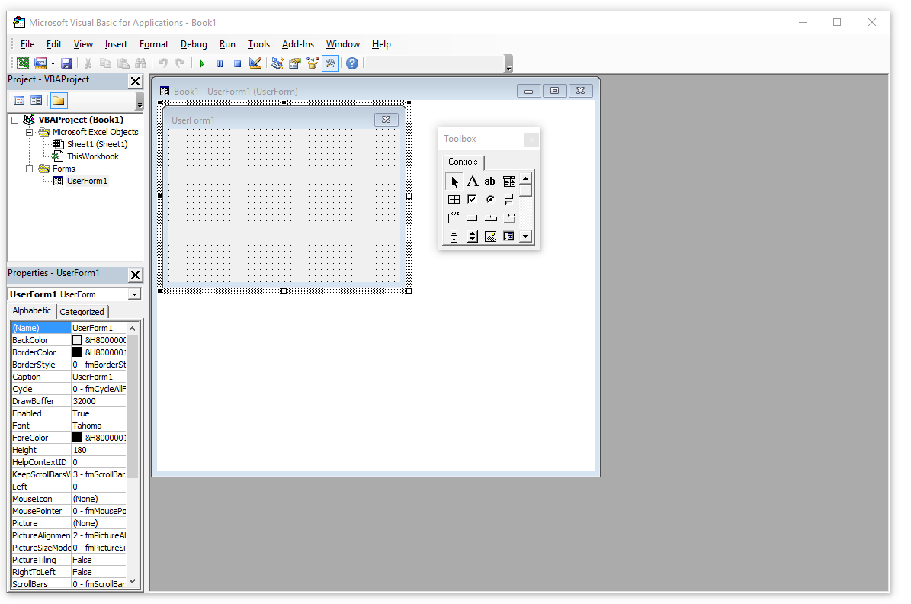Open the Debug menu
Viewport: 911px width, 604px height.
pyautogui.click(x=194, y=44)
